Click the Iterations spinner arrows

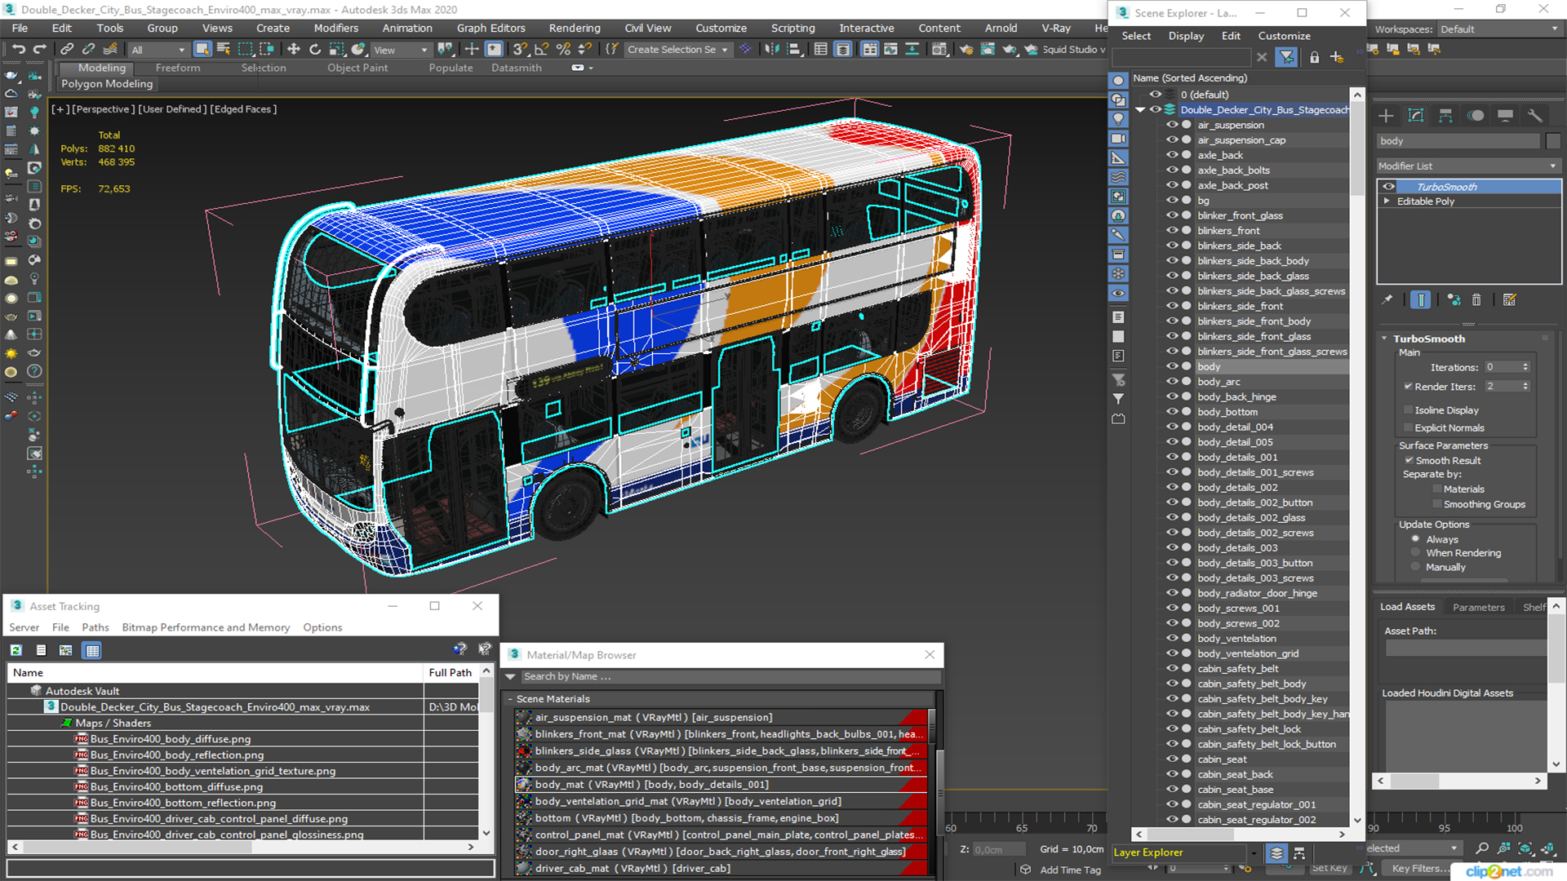pos(1525,367)
